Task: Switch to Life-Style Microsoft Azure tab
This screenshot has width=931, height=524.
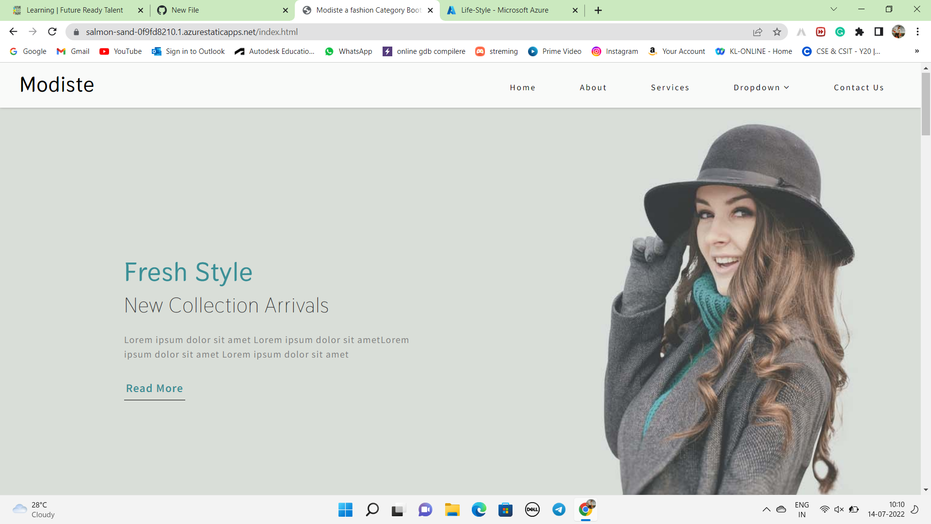Action: coord(512,10)
